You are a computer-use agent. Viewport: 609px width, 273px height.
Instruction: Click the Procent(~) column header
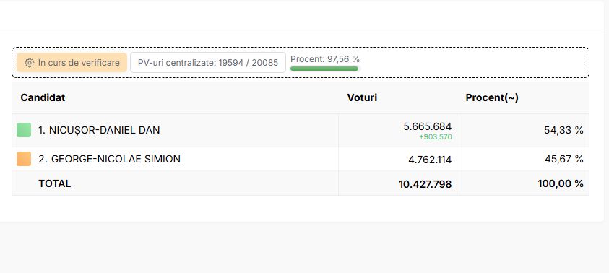492,97
